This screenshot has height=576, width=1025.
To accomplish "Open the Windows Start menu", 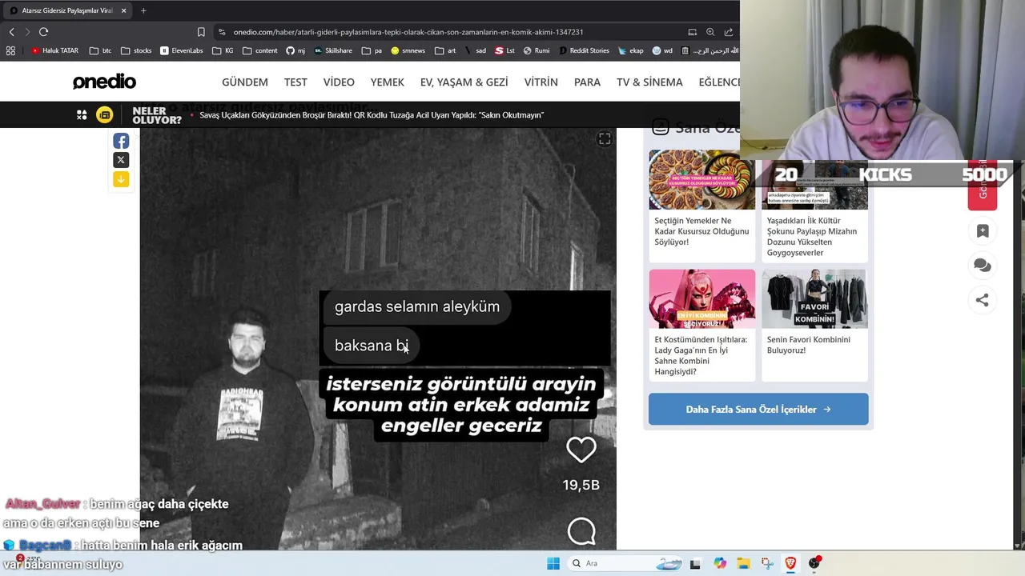I will 553,563.
